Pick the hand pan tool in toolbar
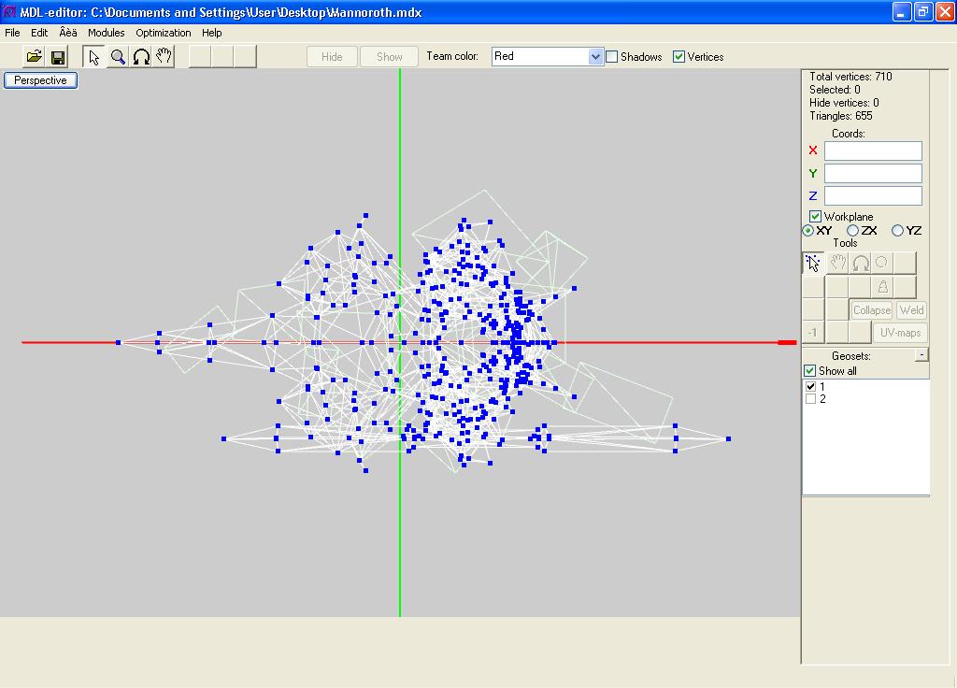 [164, 57]
